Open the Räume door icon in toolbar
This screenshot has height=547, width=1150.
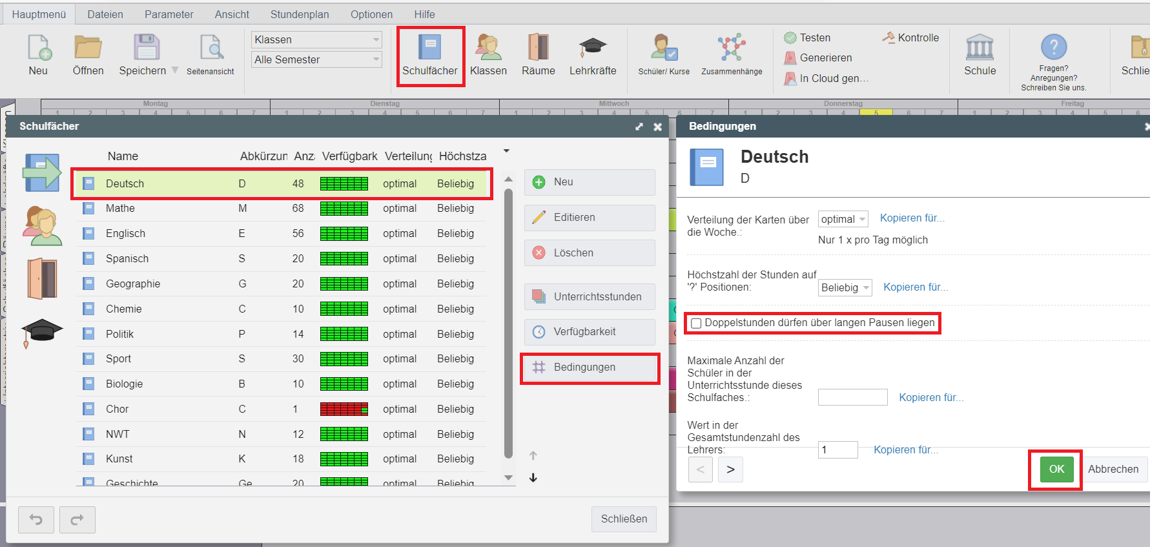point(538,48)
